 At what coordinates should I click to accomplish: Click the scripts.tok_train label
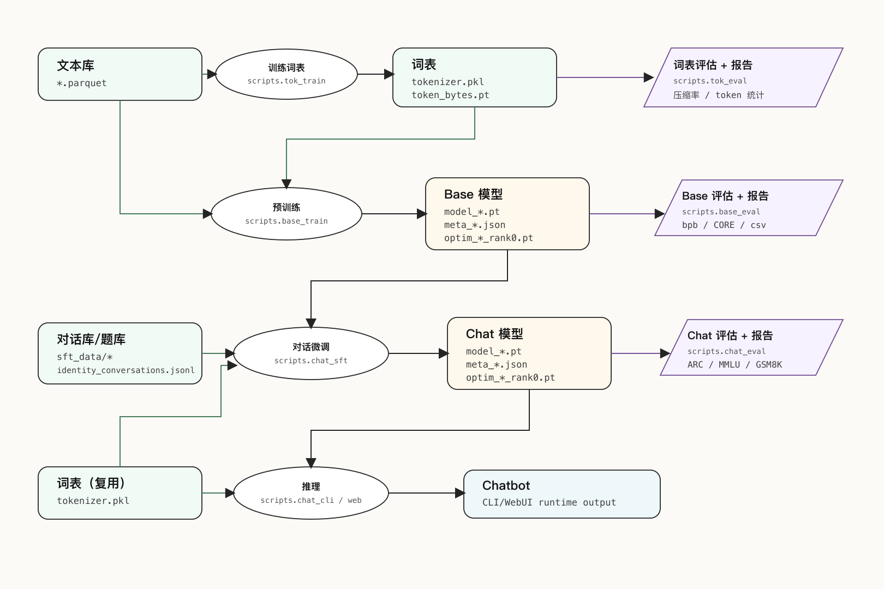tap(286, 81)
